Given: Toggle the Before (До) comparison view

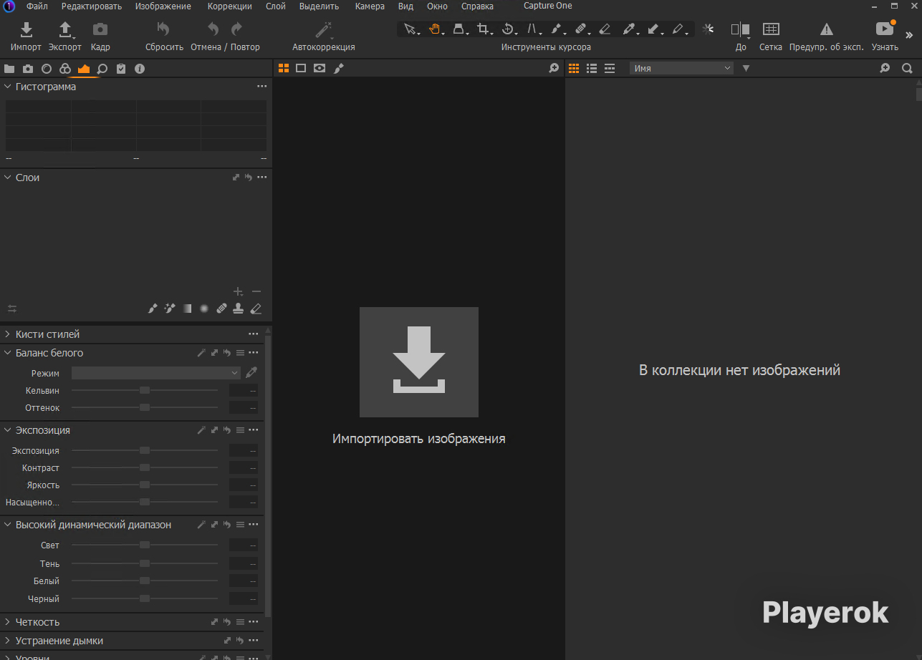Looking at the screenshot, I should point(740,29).
